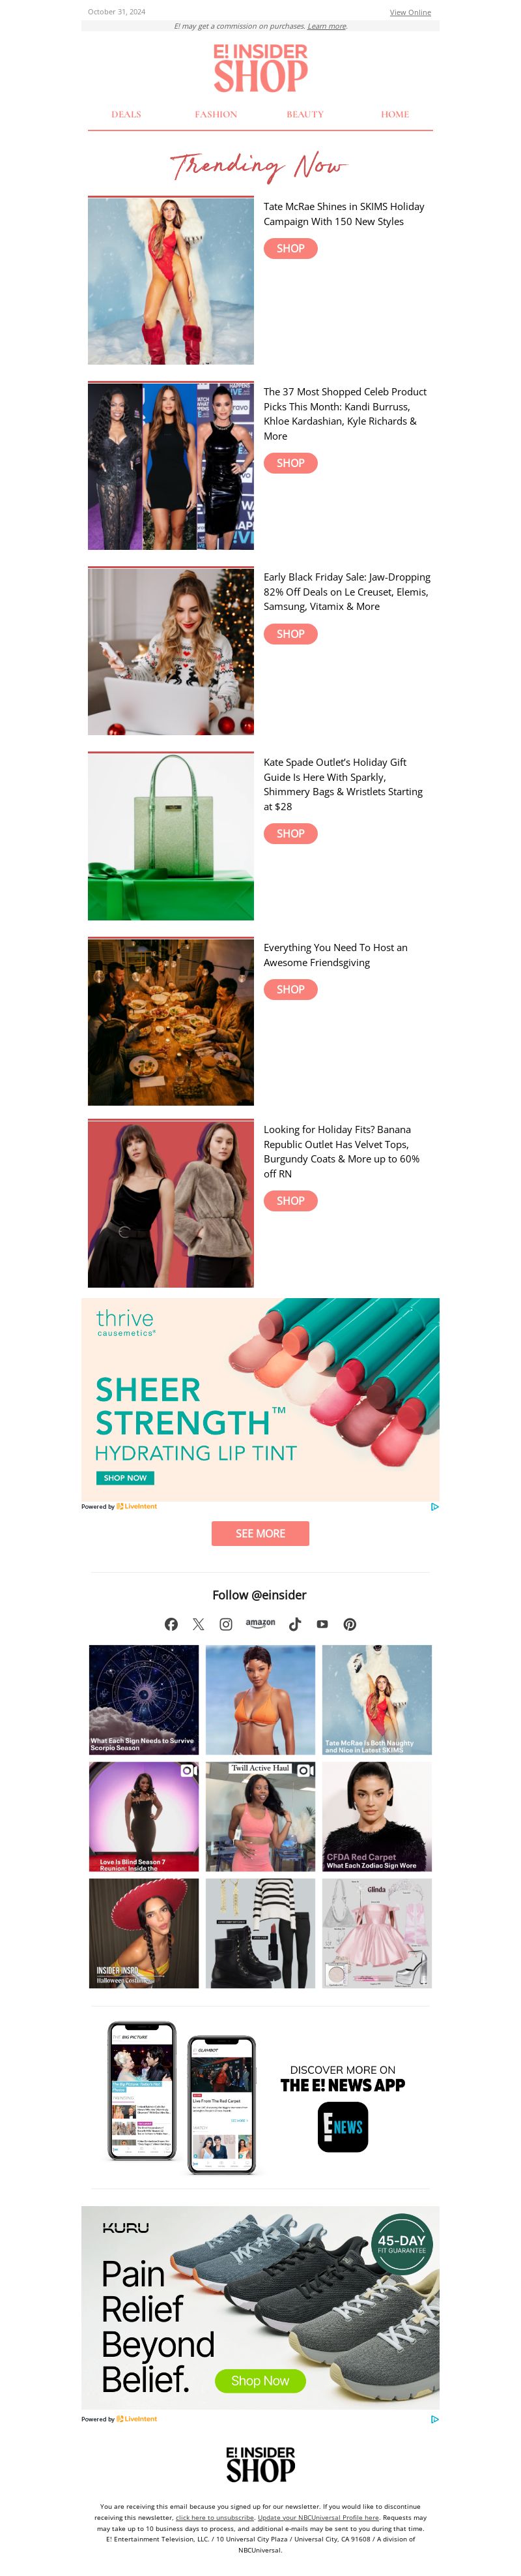Click the SEE MORE button
Screen dimensions: 521x2576
[x=260, y=1533]
